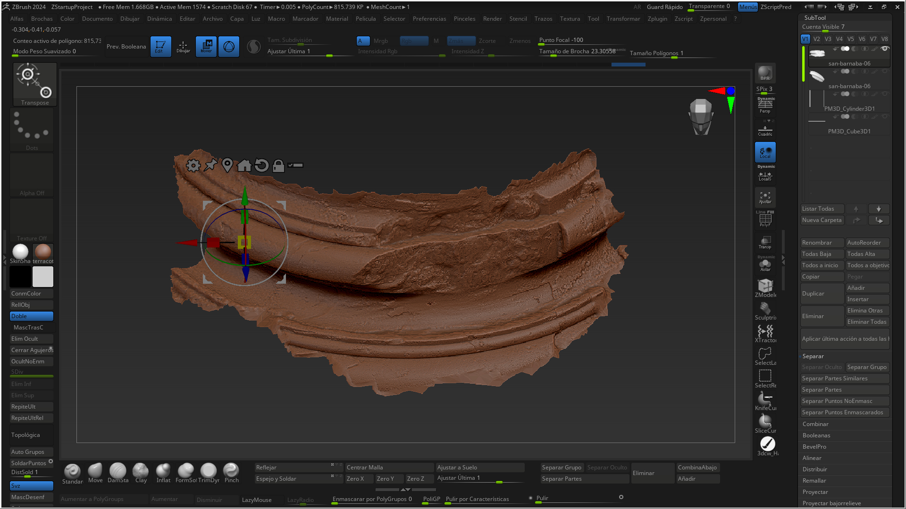Open the Preferencias menu

(429, 19)
